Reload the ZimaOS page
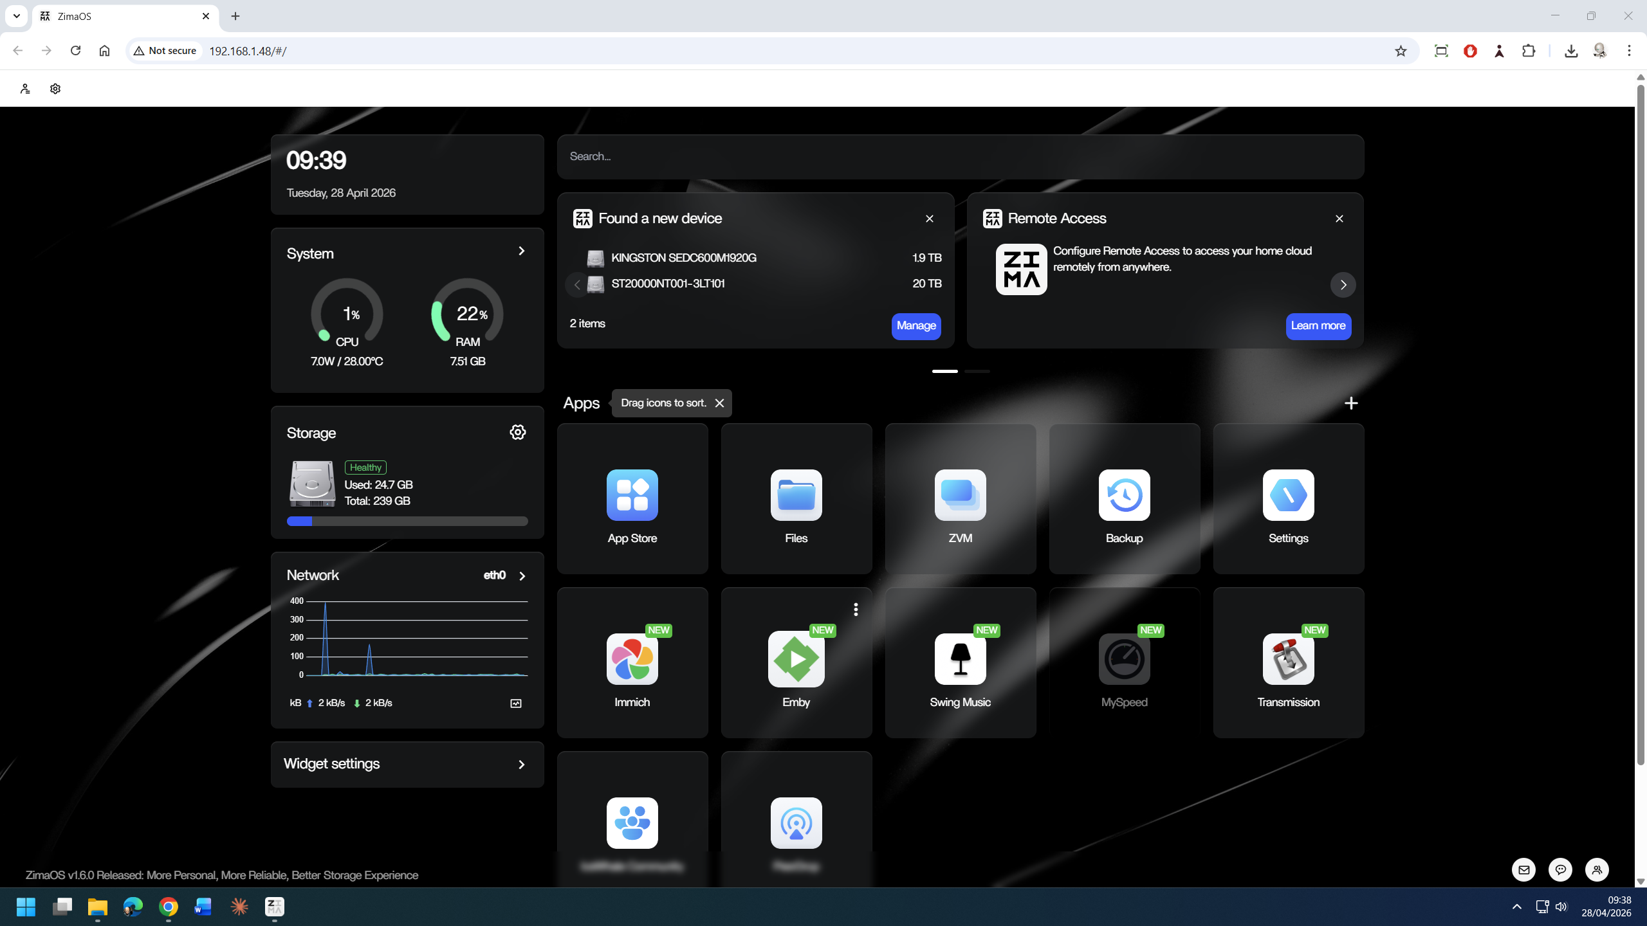1647x926 pixels. click(75, 51)
